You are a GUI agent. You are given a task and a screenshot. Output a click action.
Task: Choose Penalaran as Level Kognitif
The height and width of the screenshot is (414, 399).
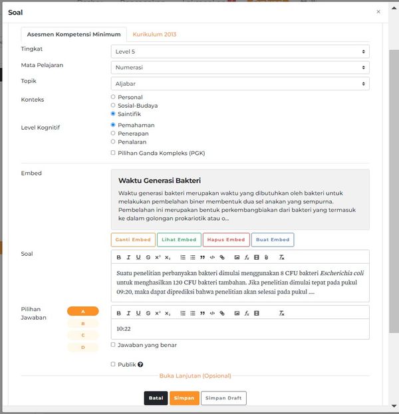(x=113, y=142)
